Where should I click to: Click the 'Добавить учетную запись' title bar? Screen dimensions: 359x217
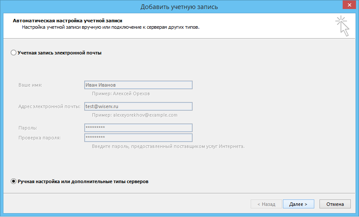179,6
